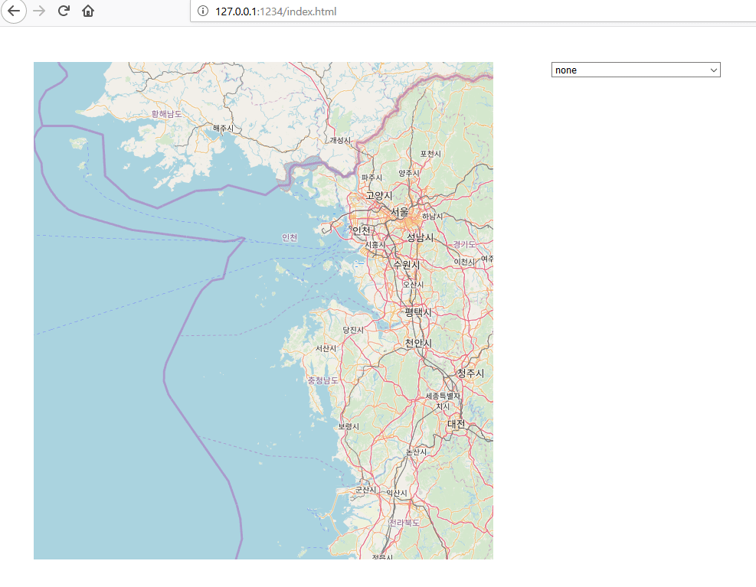Click the 양주시 label on the map
This screenshot has height=587, width=756.
pyautogui.click(x=409, y=173)
